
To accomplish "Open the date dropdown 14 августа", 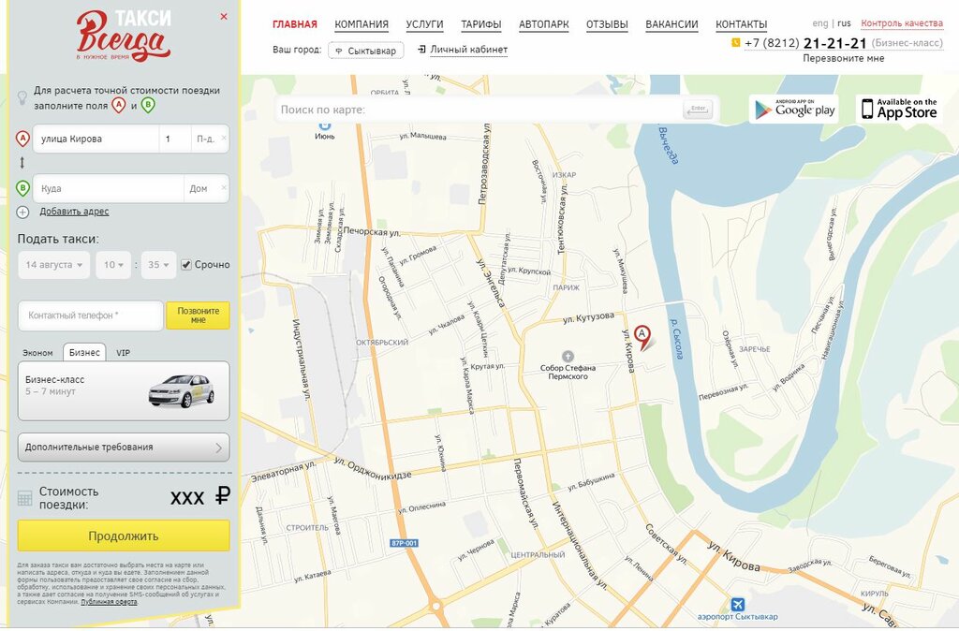I will 53,265.
